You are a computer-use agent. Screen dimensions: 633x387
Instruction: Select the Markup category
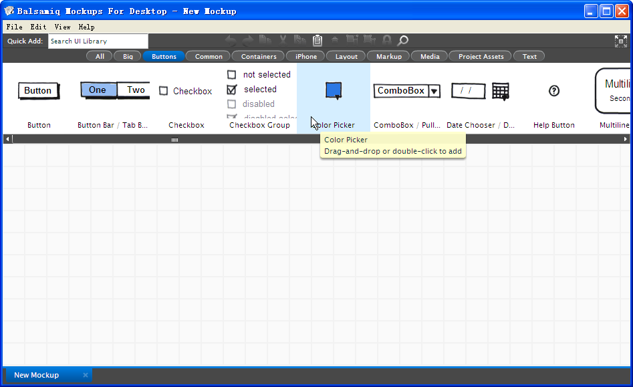[389, 56]
